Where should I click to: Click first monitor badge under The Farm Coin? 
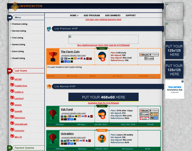(62, 59)
